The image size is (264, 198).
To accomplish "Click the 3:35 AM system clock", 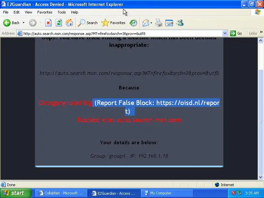I will (x=252, y=193).
